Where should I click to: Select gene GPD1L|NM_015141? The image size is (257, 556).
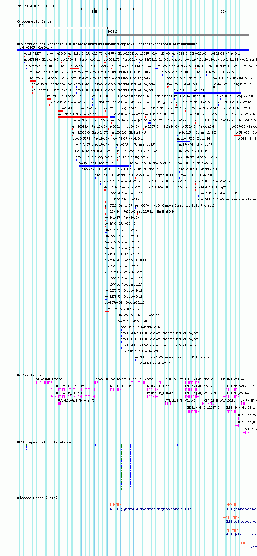(x=123, y=386)
